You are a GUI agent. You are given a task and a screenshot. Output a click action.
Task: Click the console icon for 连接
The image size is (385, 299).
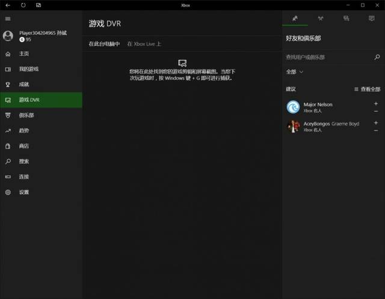point(8,177)
